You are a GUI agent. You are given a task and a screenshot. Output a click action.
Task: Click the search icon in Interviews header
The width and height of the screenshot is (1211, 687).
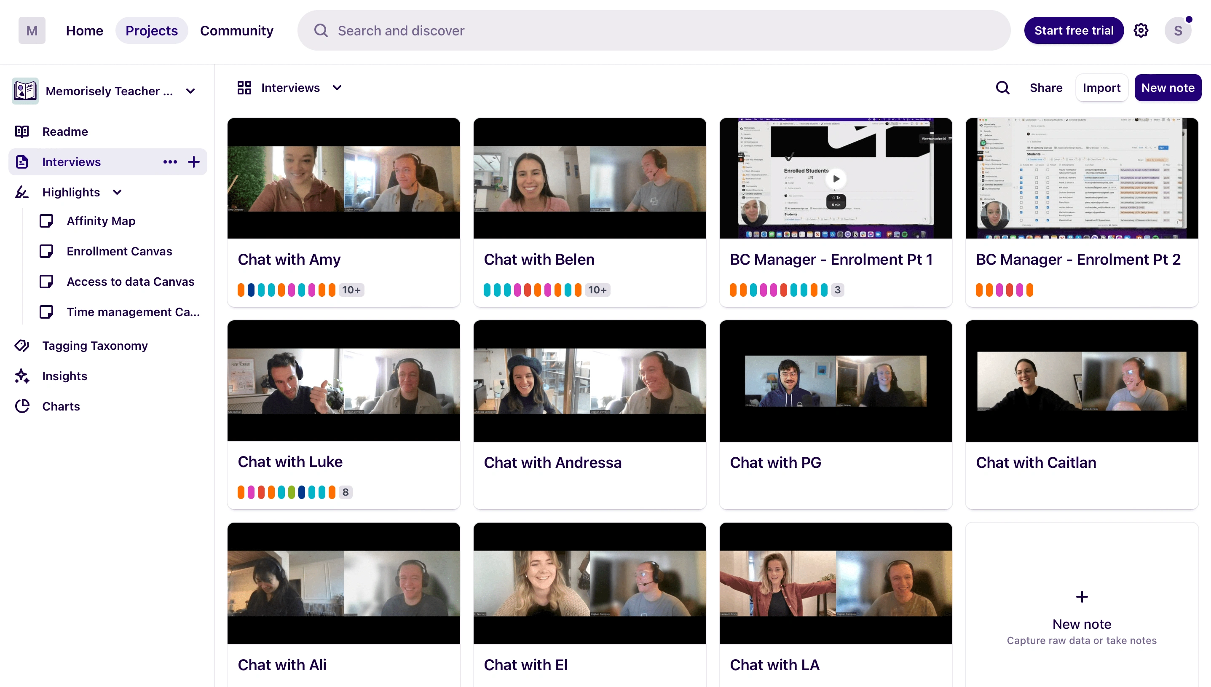tap(1003, 87)
